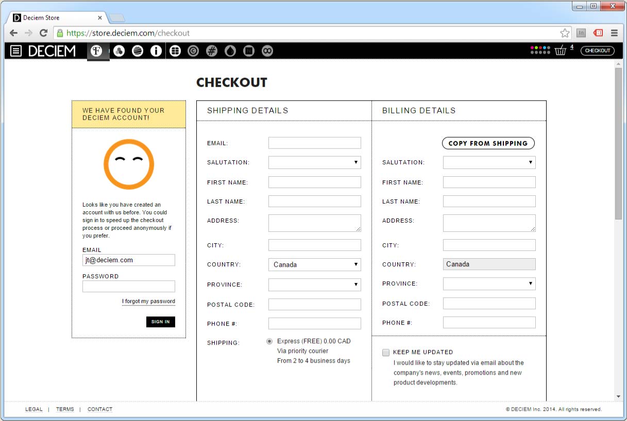Click the Checkout button in the header

598,50
